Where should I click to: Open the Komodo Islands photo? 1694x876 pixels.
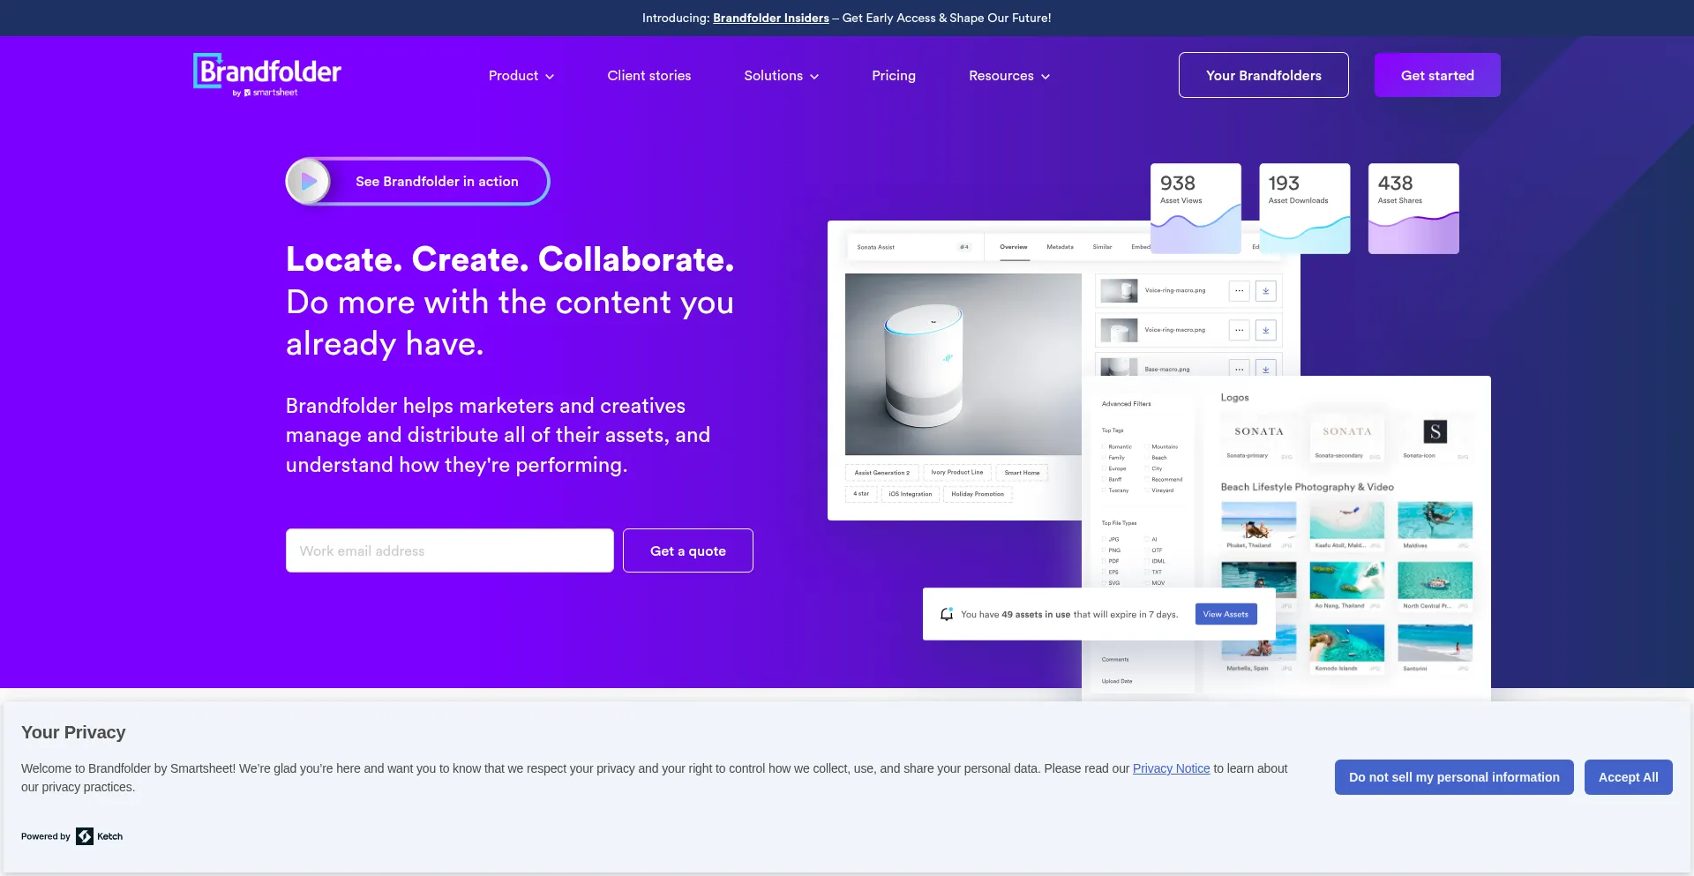coord(1347,643)
